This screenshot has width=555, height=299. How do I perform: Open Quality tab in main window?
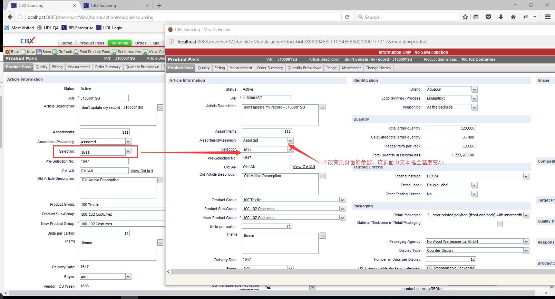(x=41, y=67)
